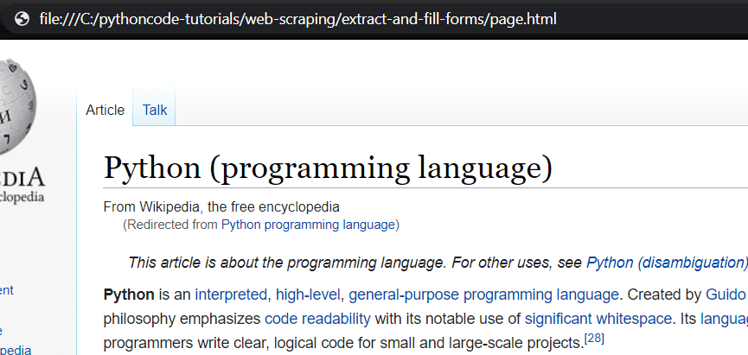
Task: Follow the 'high-level' link
Action: (308, 295)
